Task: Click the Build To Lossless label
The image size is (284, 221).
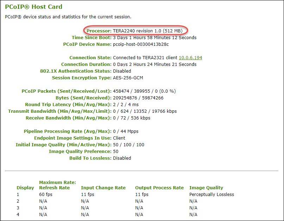Action: [x=90, y=158]
